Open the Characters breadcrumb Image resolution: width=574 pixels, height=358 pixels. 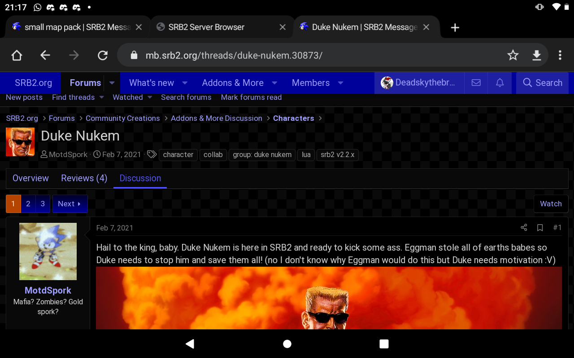293,118
